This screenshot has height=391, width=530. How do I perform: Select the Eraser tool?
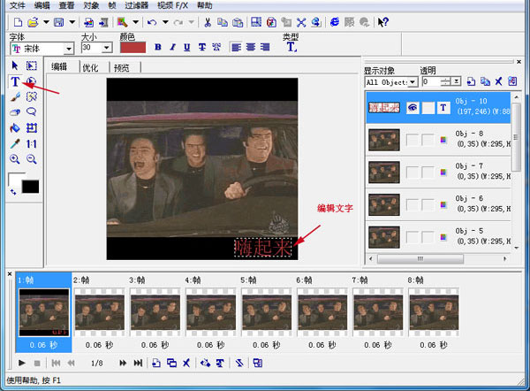15,112
